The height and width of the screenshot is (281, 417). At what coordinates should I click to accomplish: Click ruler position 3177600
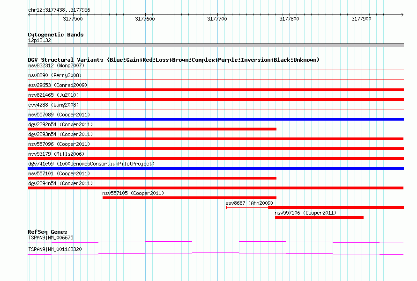tap(145, 19)
